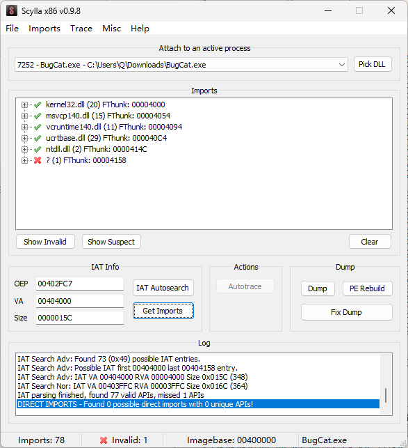Click into the OEP address field
Viewport: 408px width, 448px height.
coord(80,284)
